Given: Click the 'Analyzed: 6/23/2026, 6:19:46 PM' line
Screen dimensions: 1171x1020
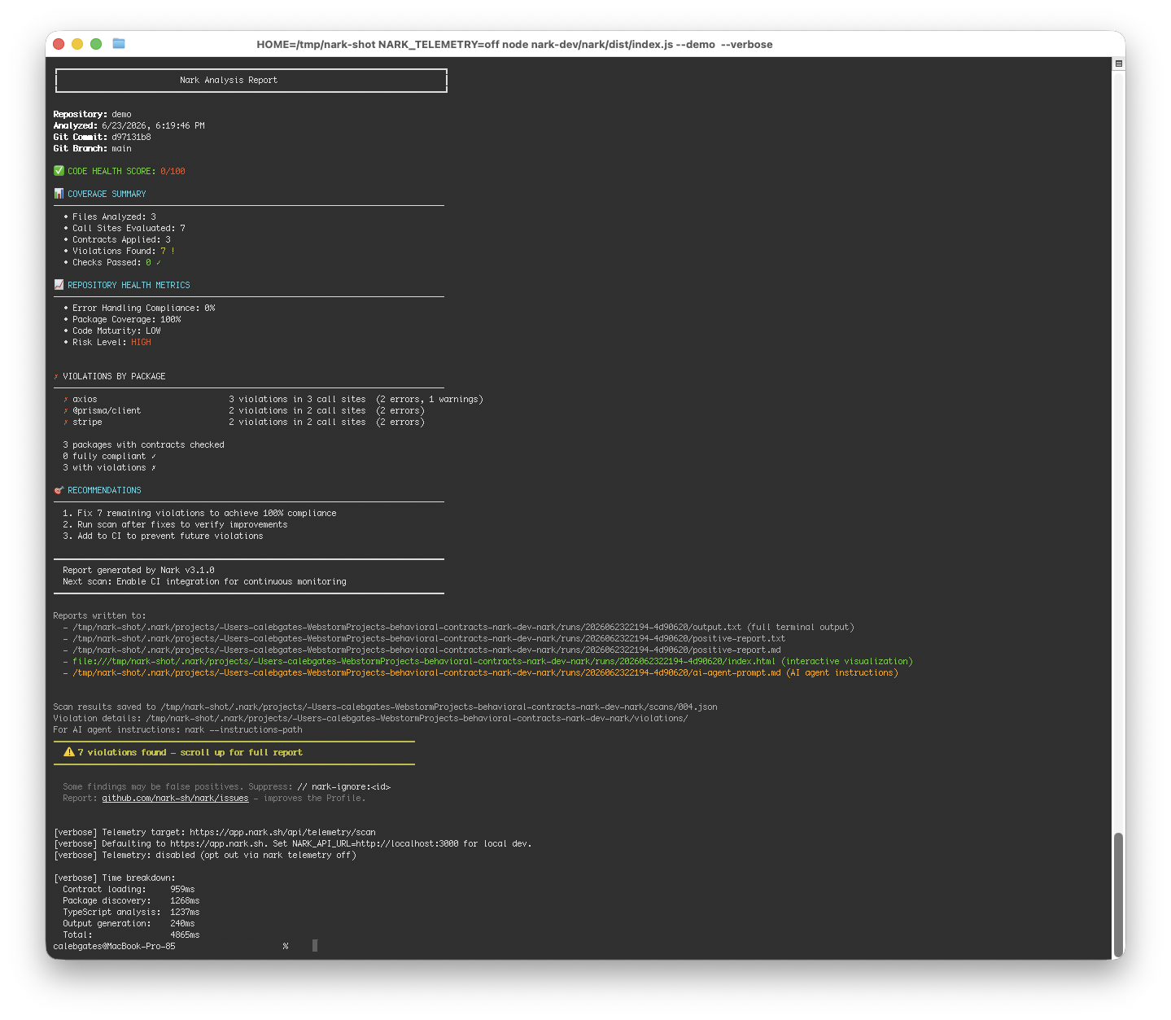Looking at the screenshot, I should click(129, 126).
